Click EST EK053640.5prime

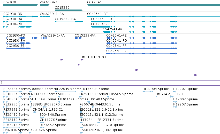coord(45,107)
